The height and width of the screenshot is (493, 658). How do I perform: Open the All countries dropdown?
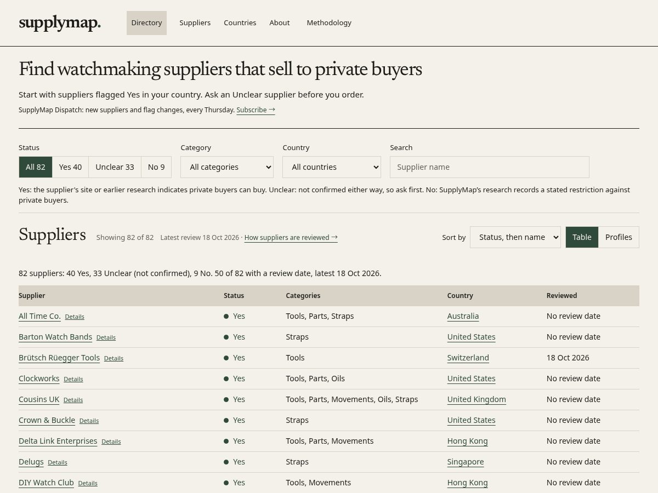click(x=332, y=167)
